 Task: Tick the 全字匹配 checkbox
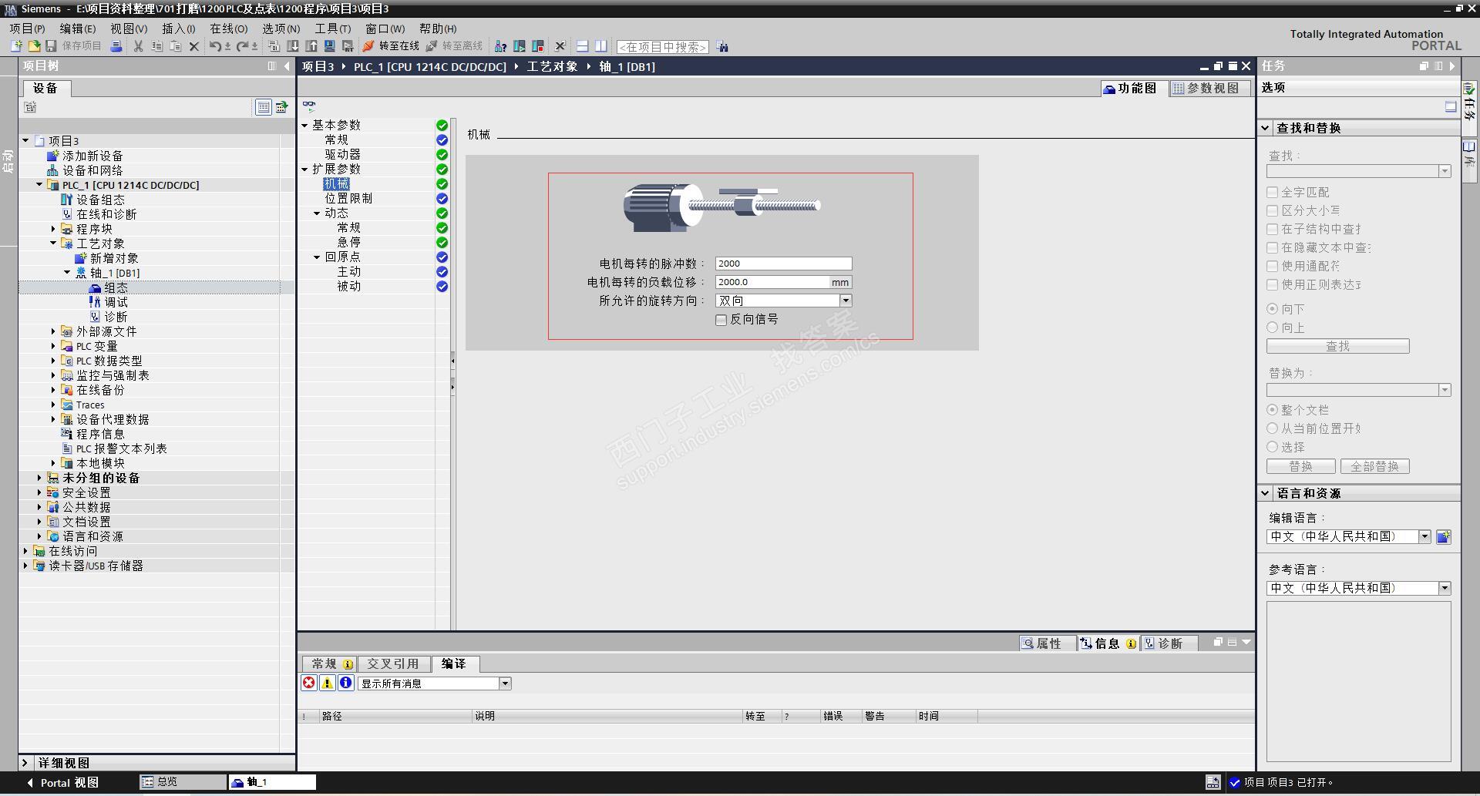click(x=1273, y=192)
